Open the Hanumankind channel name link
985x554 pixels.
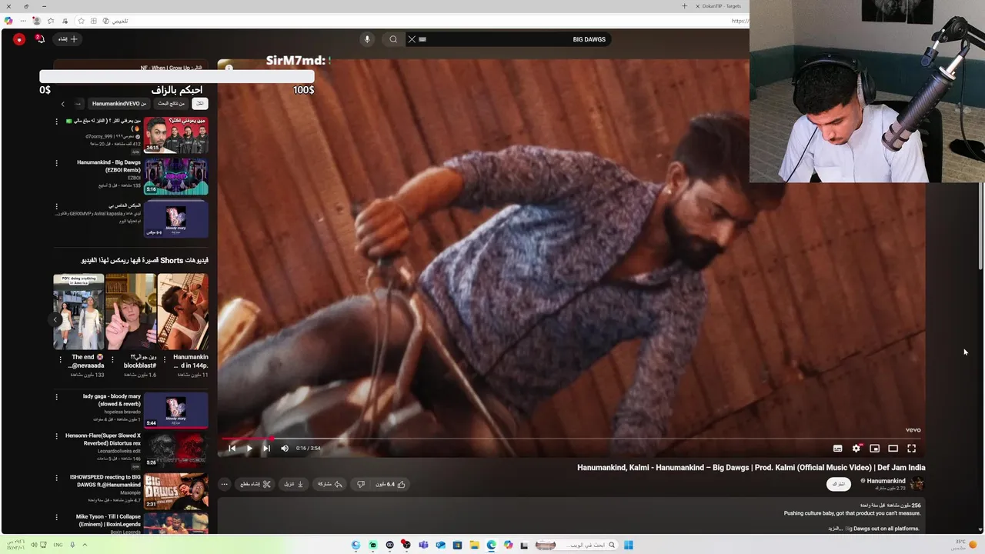pyautogui.click(x=886, y=481)
